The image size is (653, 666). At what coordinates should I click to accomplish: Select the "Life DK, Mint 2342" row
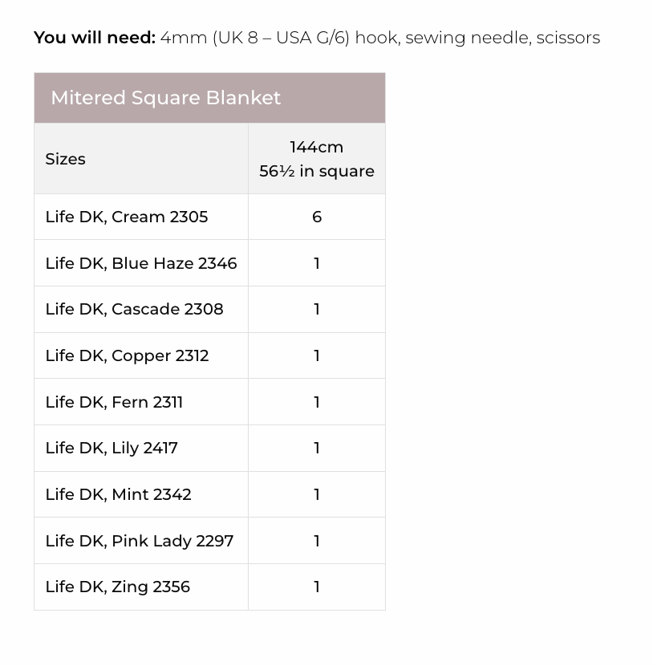pyautogui.click(x=118, y=494)
